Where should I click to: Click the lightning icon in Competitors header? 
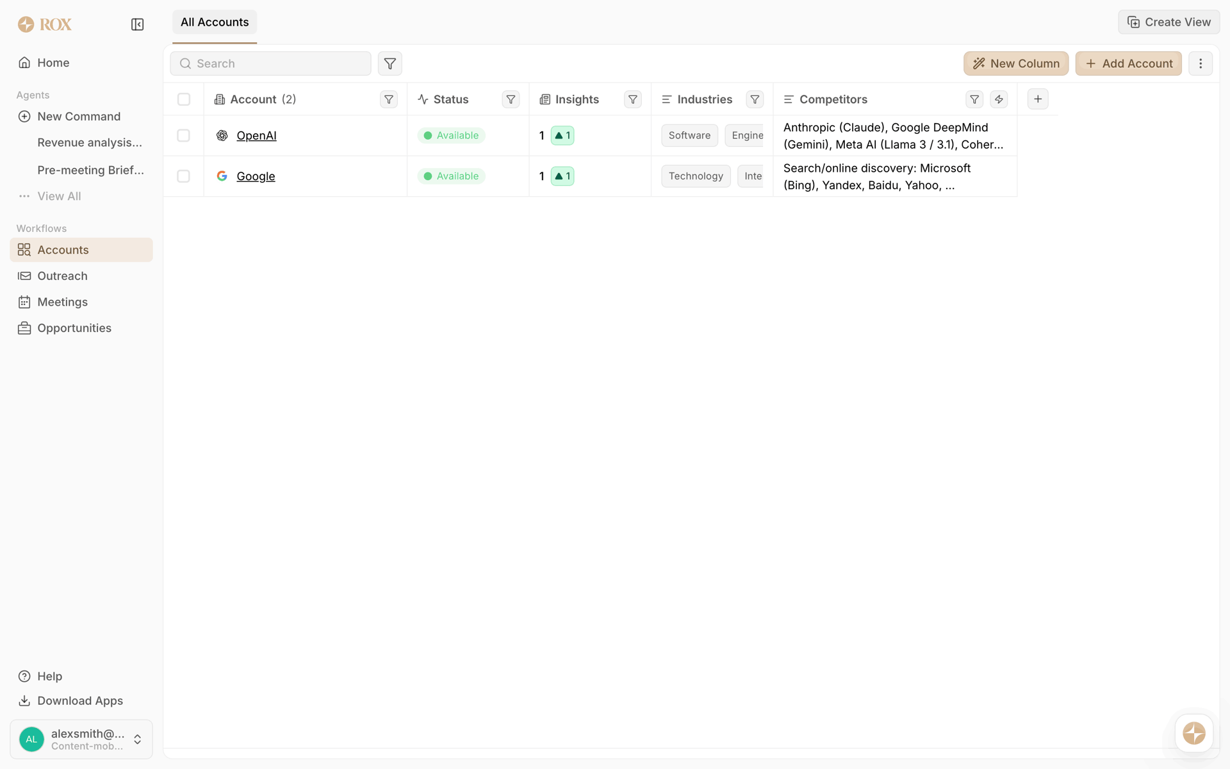click(999, 99)
